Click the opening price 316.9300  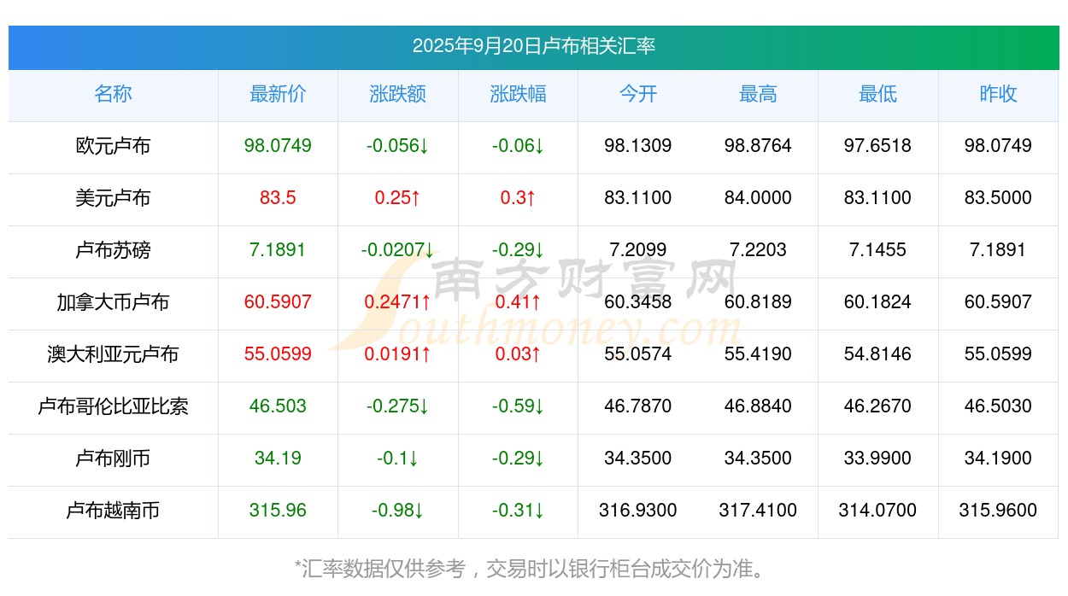638,511
